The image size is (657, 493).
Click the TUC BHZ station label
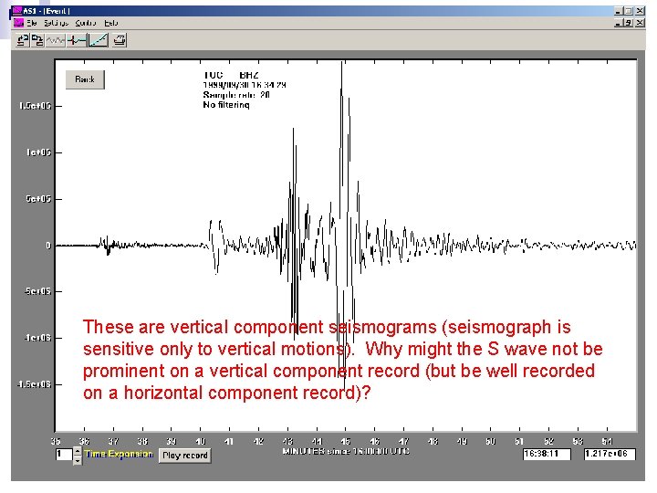pyautogui.click(x=231, y=75)
